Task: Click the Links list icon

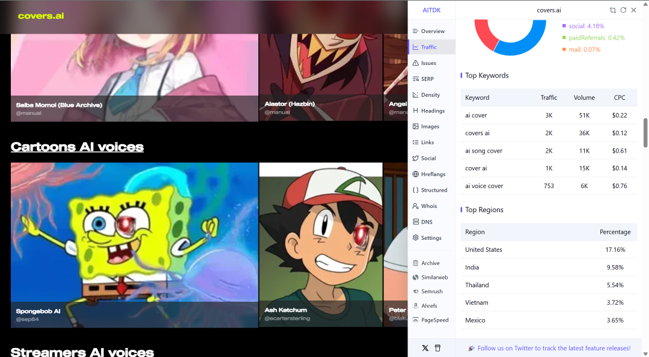Action: [x=416, y=142]
